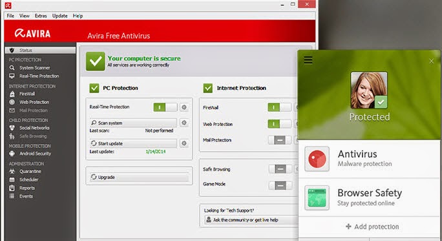Open the Extras menu
The height and width of the screenshot is (241, 442).
(x=41, y=16)
